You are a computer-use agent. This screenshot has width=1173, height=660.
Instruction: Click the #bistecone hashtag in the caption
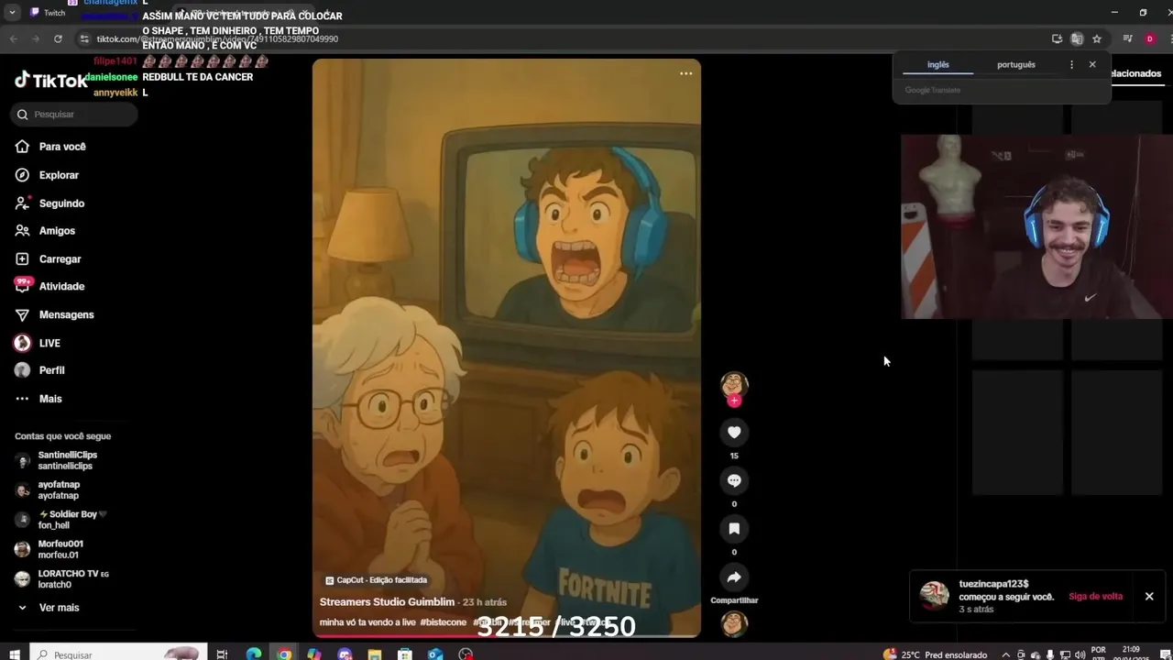pos(443,622)
